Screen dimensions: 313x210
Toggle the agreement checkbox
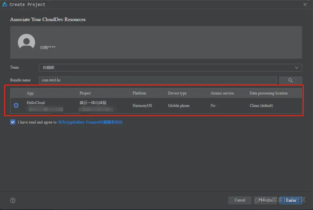click(13, 122)
